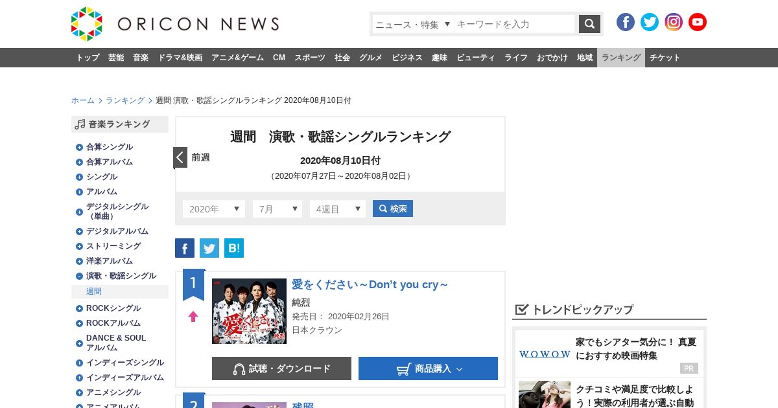
Task: Expand the 商品購入 purchase dropdown button
Action: click(x=428, y=368)
